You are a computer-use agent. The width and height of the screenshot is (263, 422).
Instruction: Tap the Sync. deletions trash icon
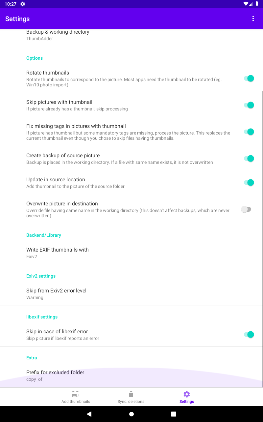click(131, 394)
